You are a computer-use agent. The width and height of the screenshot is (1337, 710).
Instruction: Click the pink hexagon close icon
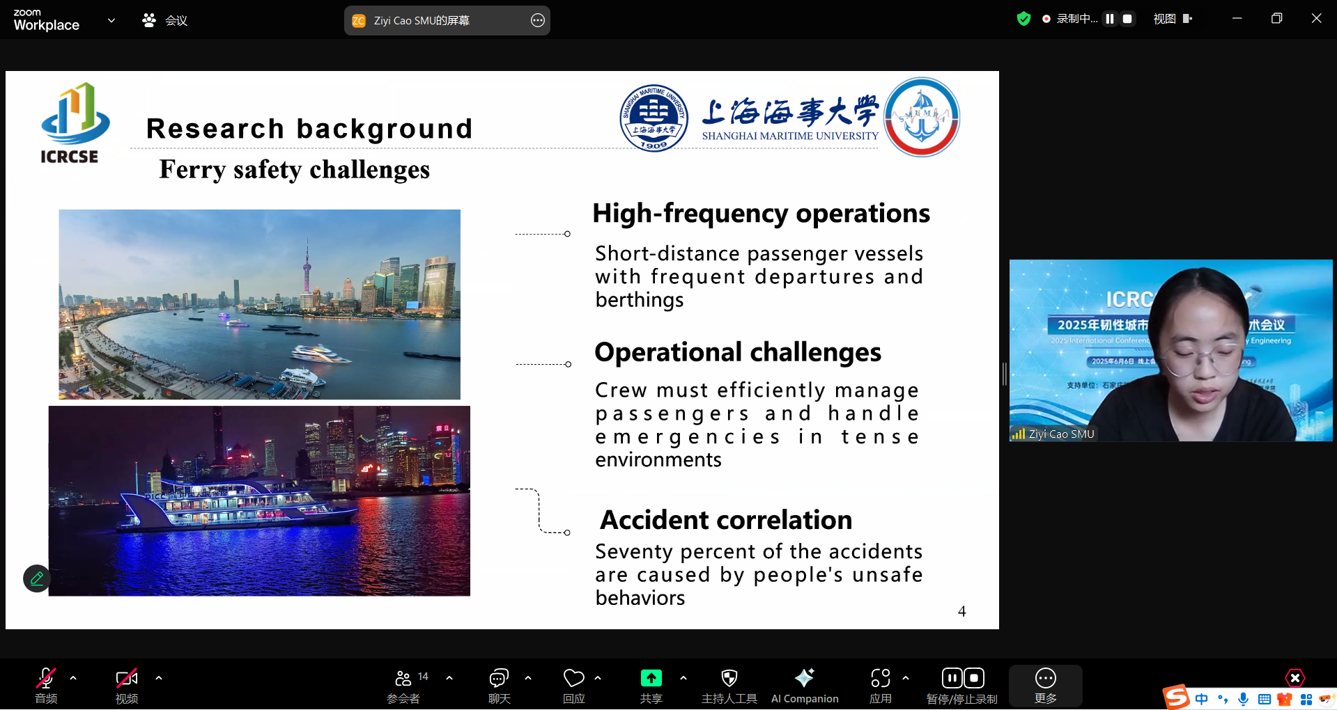(1295, 678)
